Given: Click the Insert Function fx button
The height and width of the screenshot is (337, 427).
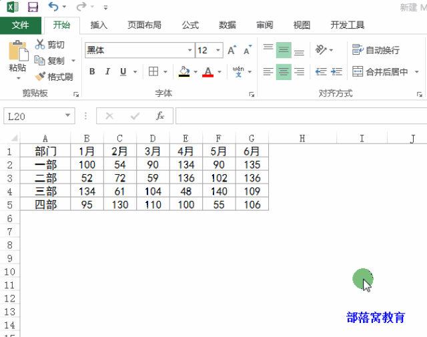Looking at the screenshot, I should click(160, 116).
